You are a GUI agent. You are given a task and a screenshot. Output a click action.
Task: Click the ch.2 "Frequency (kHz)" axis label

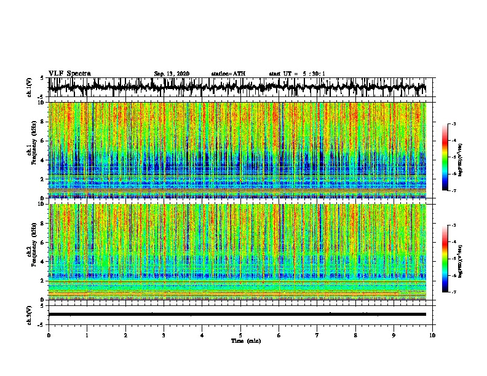(x=34, y=245)
